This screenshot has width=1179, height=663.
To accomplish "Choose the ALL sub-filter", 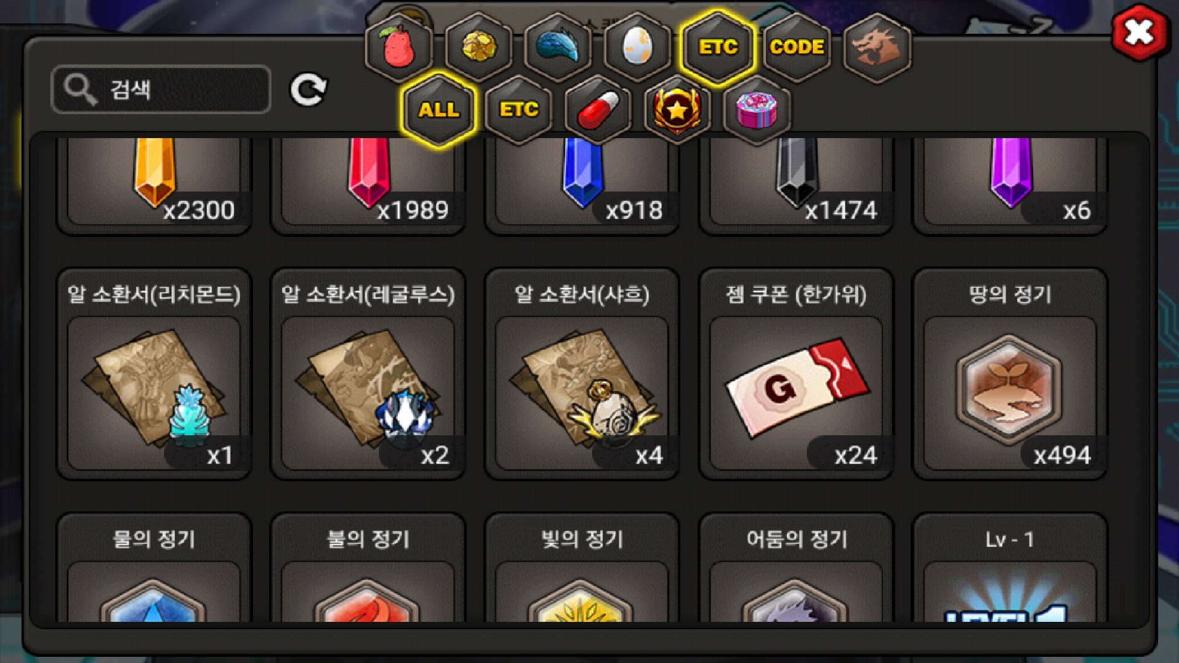I will (438, 110).
